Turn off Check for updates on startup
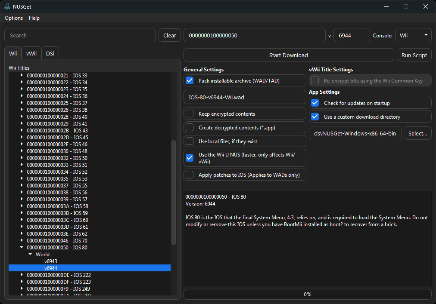This screenshot has width=436, height=304. pyautogui.click(x=315, y=103)
